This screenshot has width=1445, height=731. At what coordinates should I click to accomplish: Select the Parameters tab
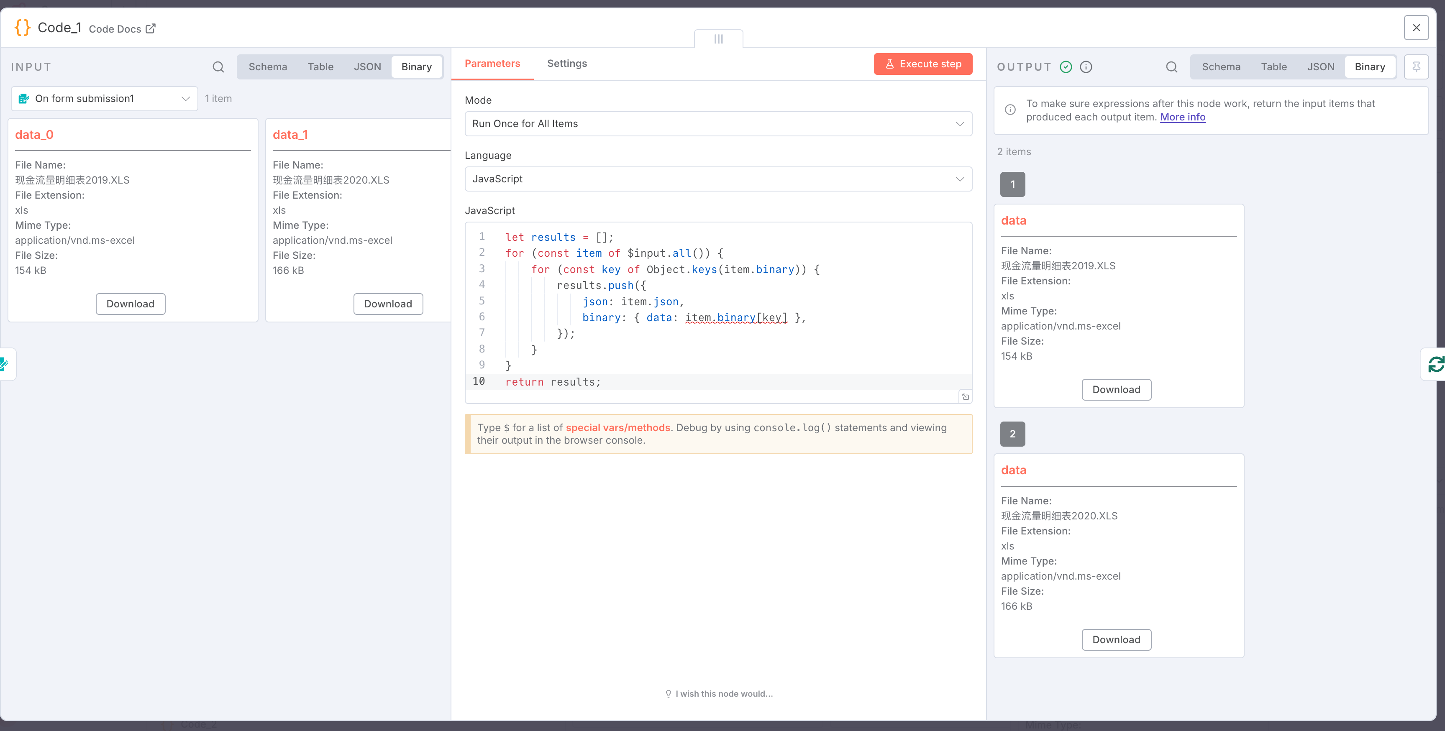[x=492, y=63]
